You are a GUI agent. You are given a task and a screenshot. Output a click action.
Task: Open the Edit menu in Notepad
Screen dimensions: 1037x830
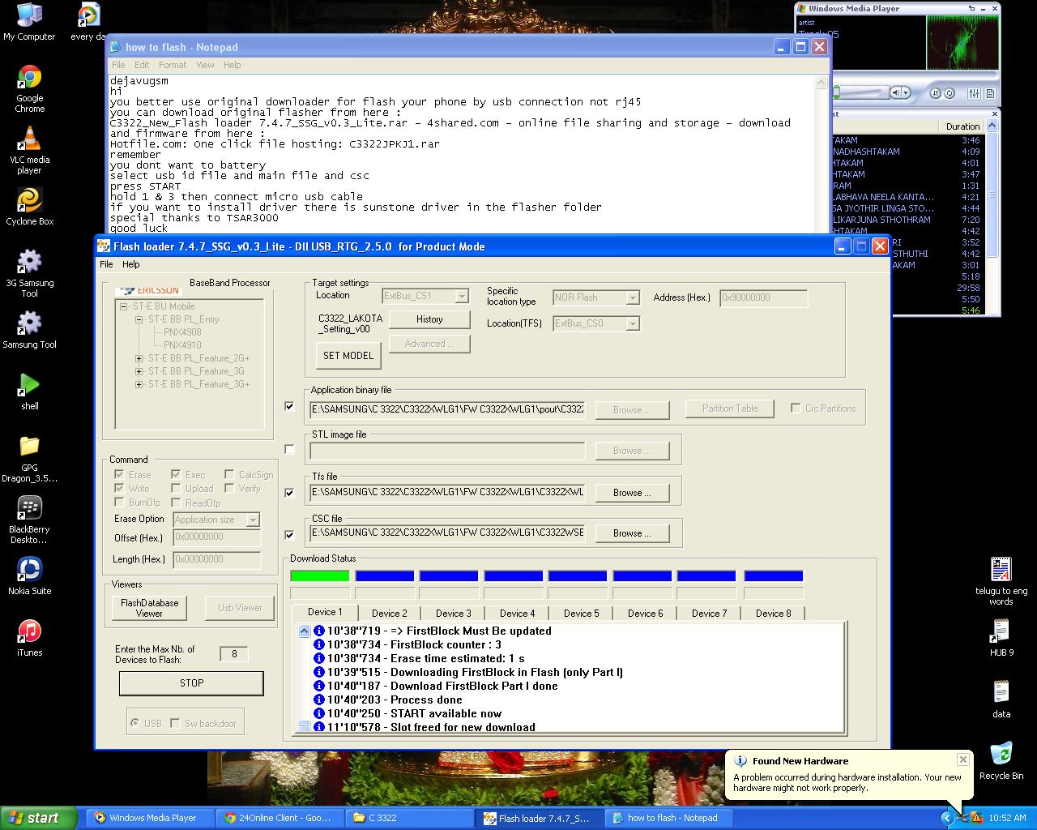pyautogui.click(x=142, y=65)
